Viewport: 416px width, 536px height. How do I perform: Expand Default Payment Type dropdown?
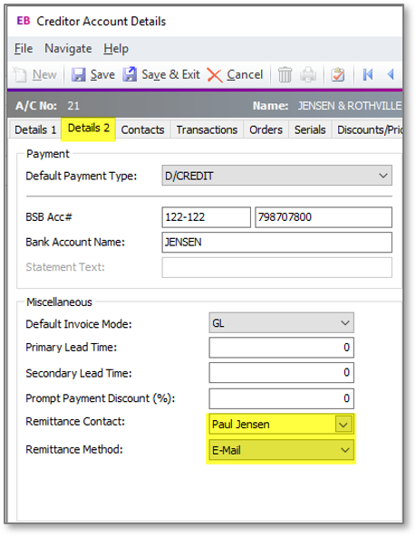[382, 176]
